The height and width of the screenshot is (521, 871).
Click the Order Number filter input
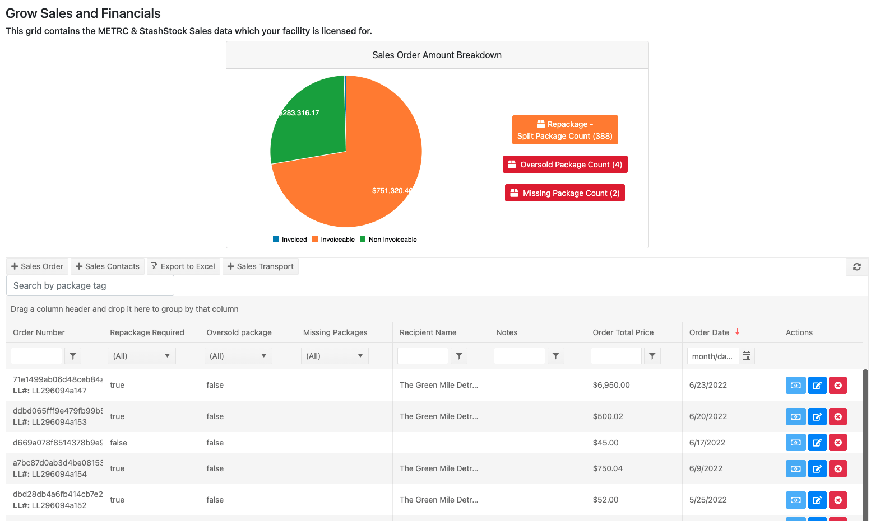click(36, 356)
